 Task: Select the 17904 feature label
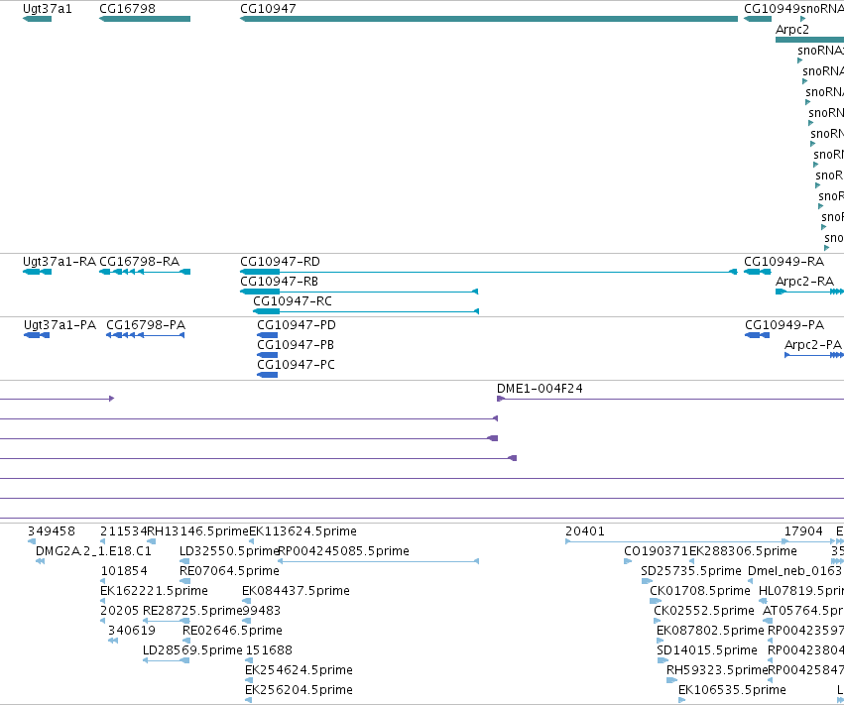pos(803,531)
